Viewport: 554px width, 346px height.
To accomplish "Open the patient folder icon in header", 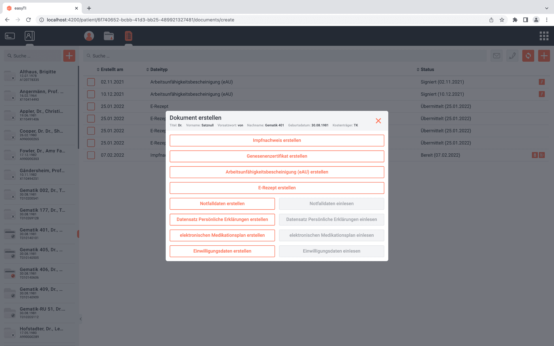I will (x=109, y=36).
